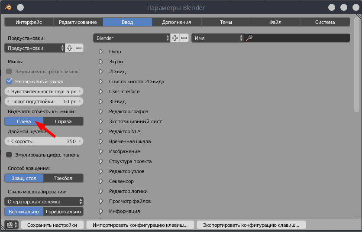Expand the 3D-вид keymap section
This screenshot has height=232, width=362.
pos(101,101)
